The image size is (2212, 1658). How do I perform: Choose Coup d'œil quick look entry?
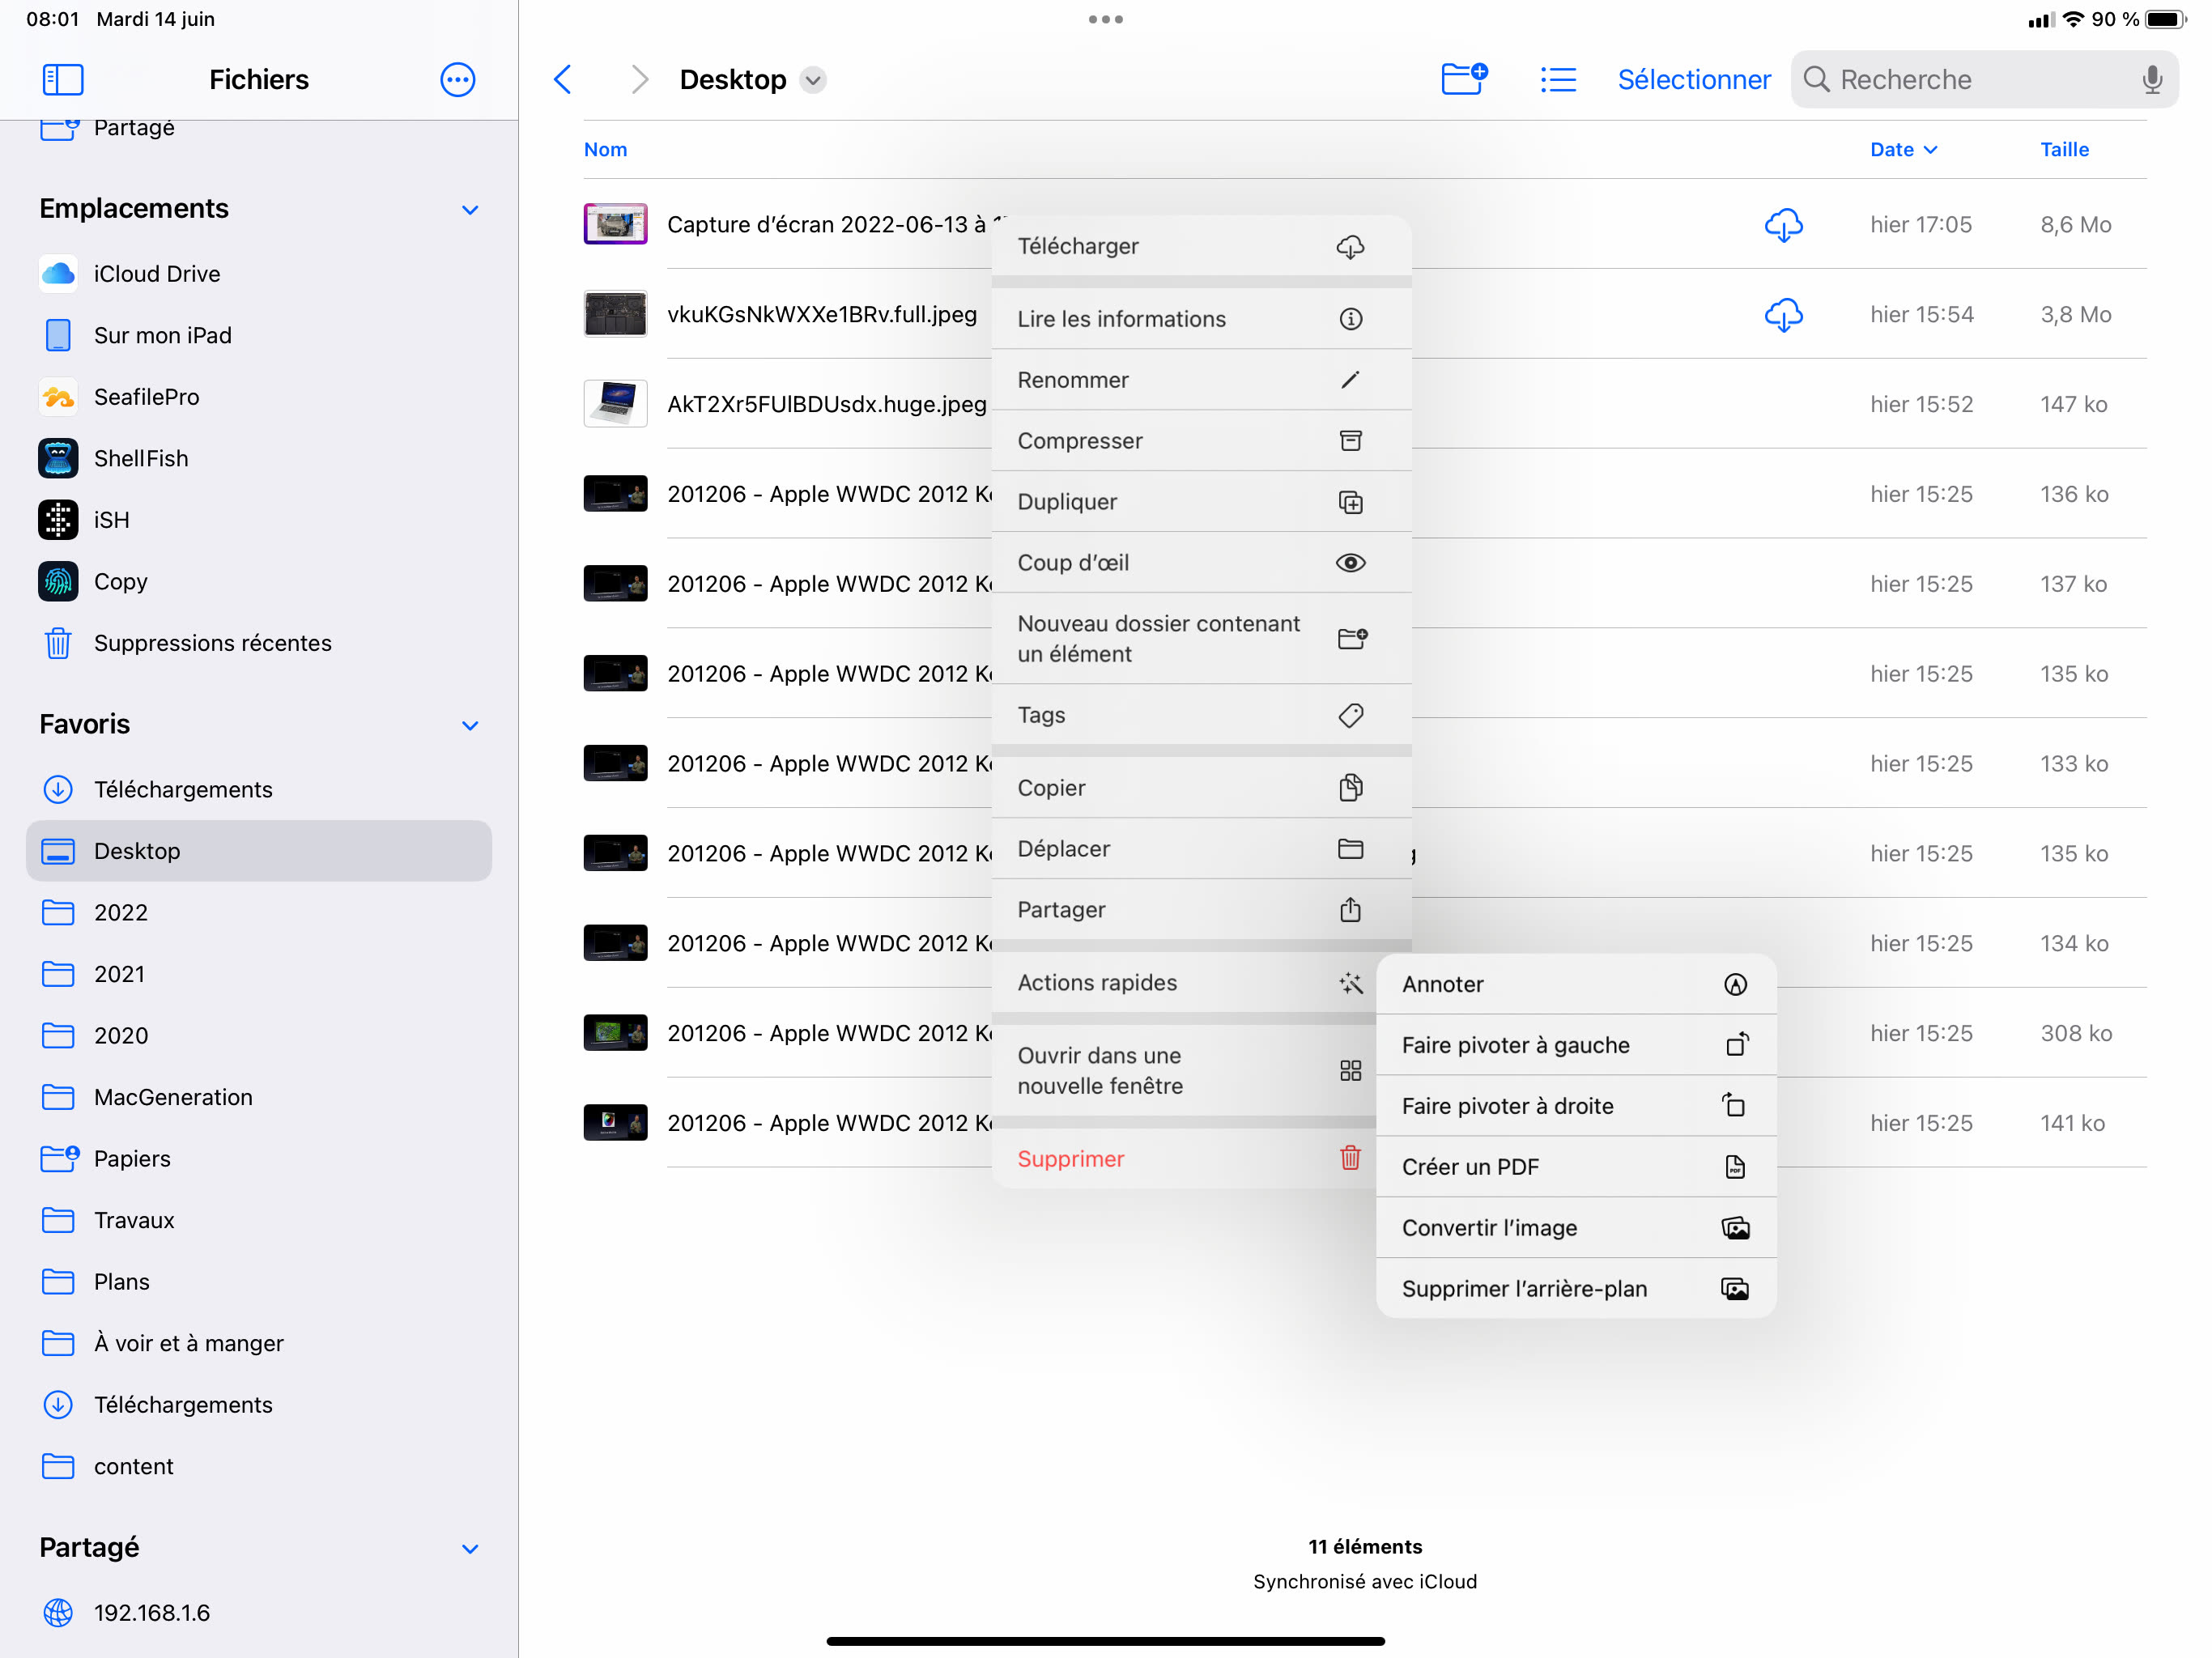(1201, 562)
